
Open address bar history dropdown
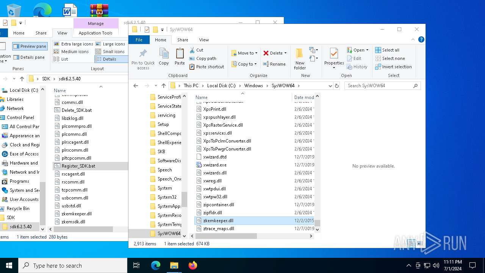(330, 86)
